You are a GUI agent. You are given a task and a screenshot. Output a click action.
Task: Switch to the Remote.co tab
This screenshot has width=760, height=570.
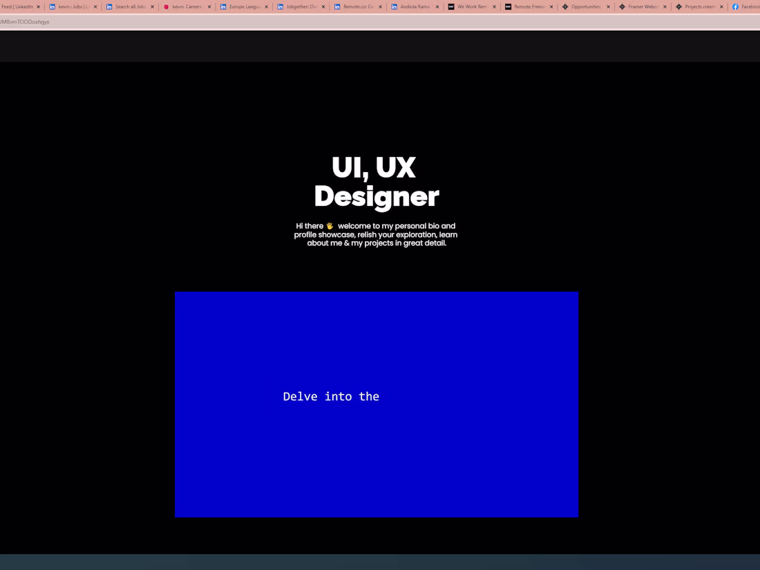(x=358, y=7)
